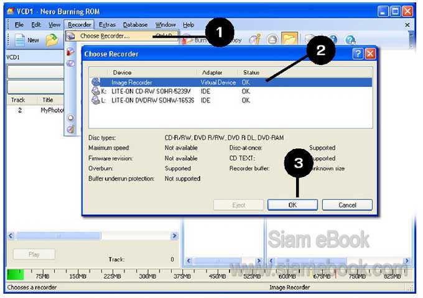Click the recorder icon next to Choose Recorder

click(71, 36)
